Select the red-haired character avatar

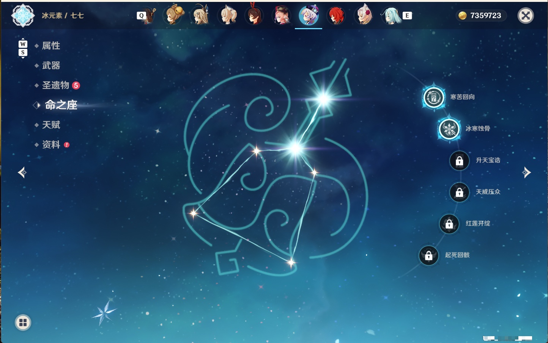click(336, 16)
